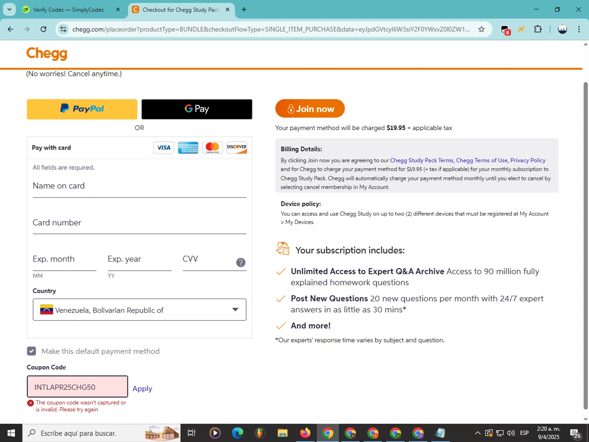The image size is (589, 442).
Task: Open the notification center with 26
Action: (576, 433)
